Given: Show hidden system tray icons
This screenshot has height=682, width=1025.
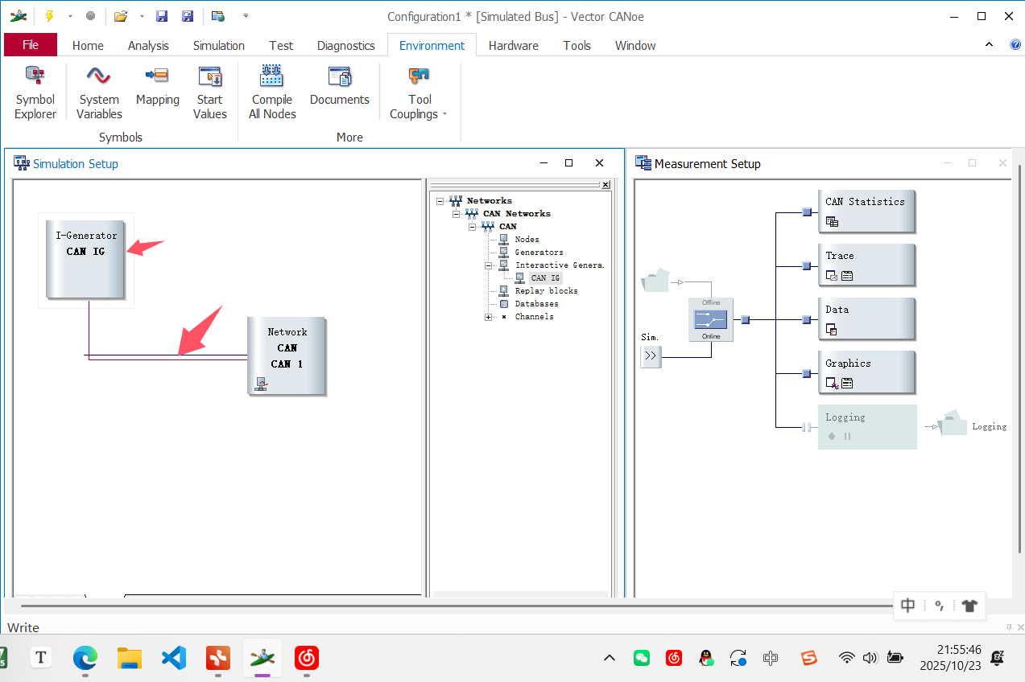Looking at the screenshot, I should (610, 658).
